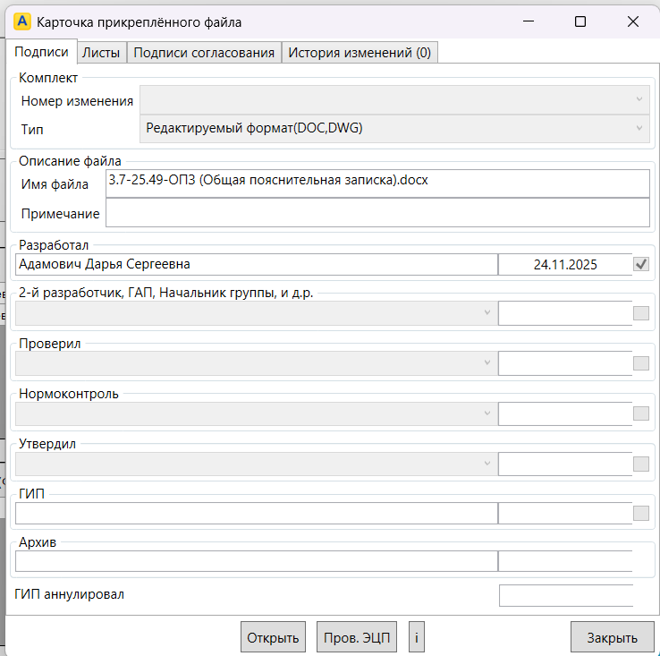Go to История изменений (0) tab
The height and width of the screenshot is (656, 660).
click(360, 53)
